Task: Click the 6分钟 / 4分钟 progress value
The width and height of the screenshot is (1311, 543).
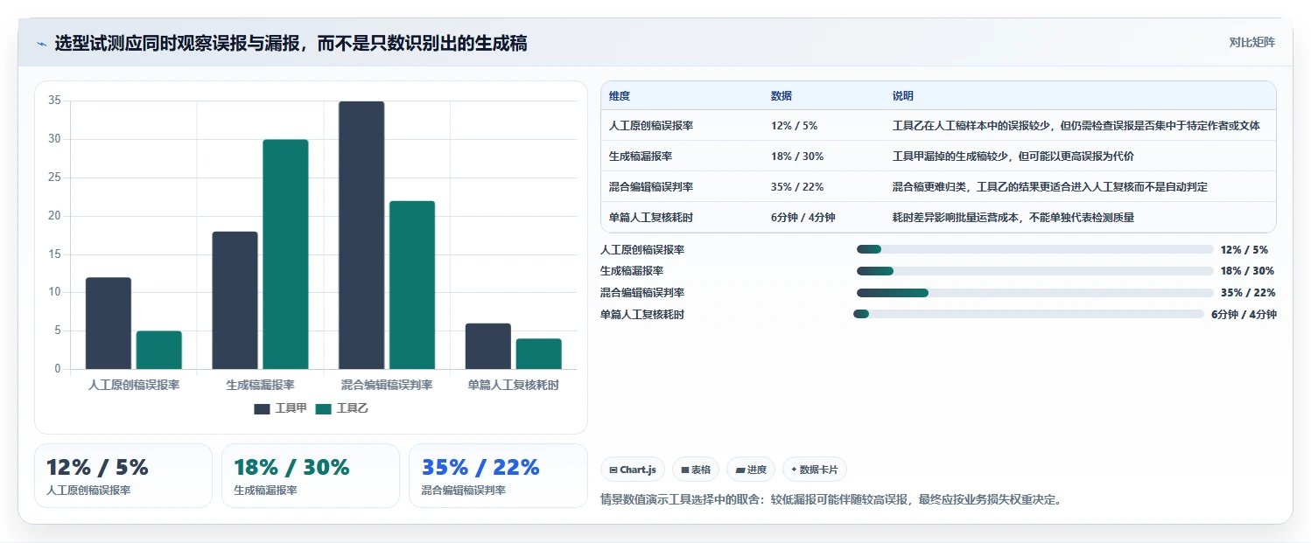Action: (x=1244, y=315)
